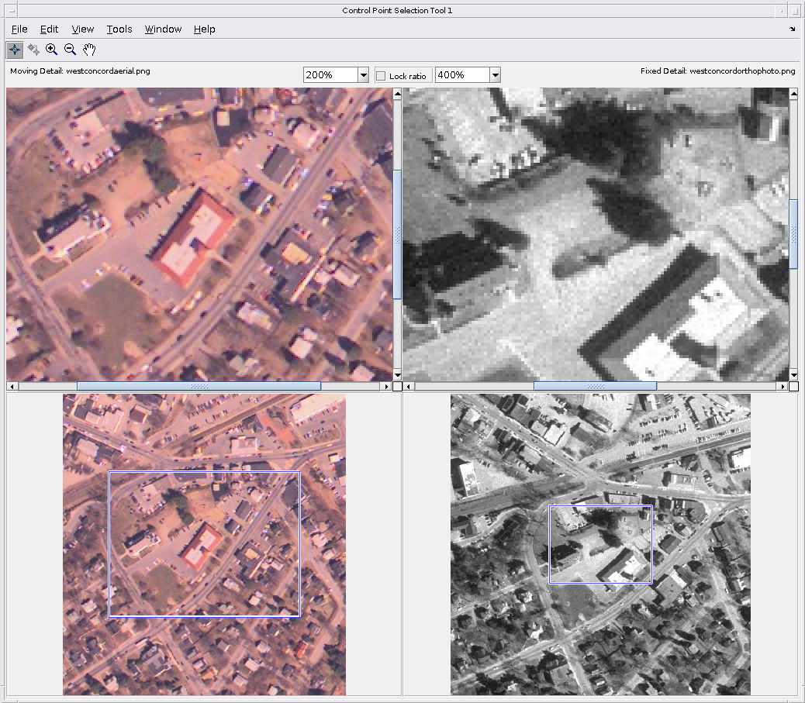Click corner box between fixed detail scrollbars
Image resolution: width=805 pixels, height=703 pixels.
click(x=793, y=386)
